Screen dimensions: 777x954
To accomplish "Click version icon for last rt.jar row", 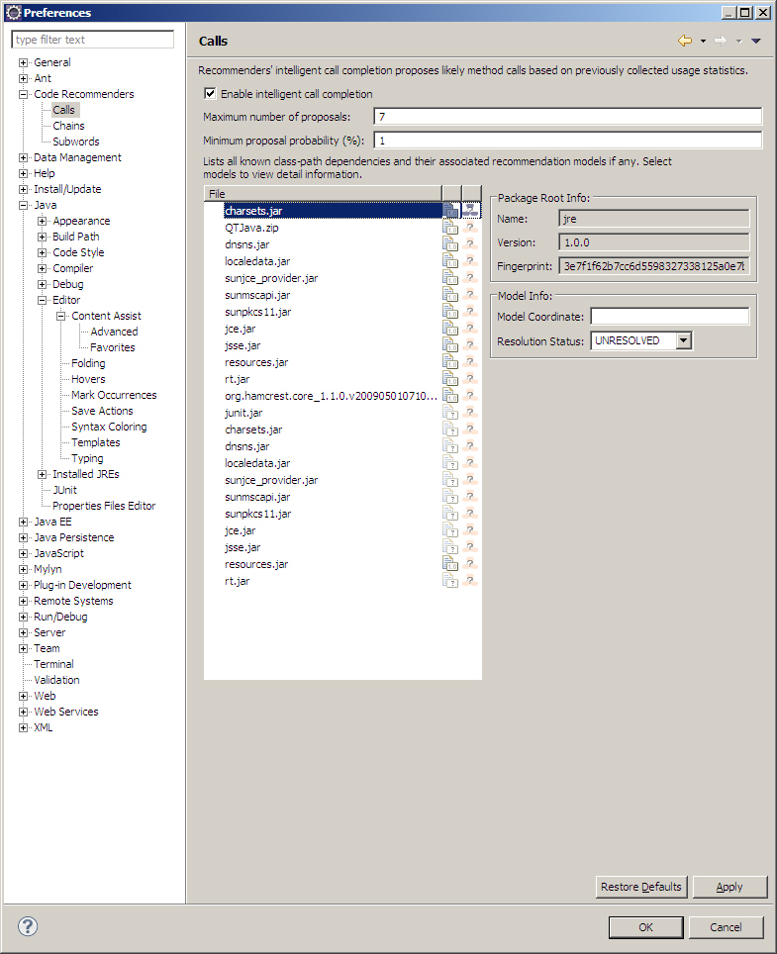I will click(x=450, y=581).
